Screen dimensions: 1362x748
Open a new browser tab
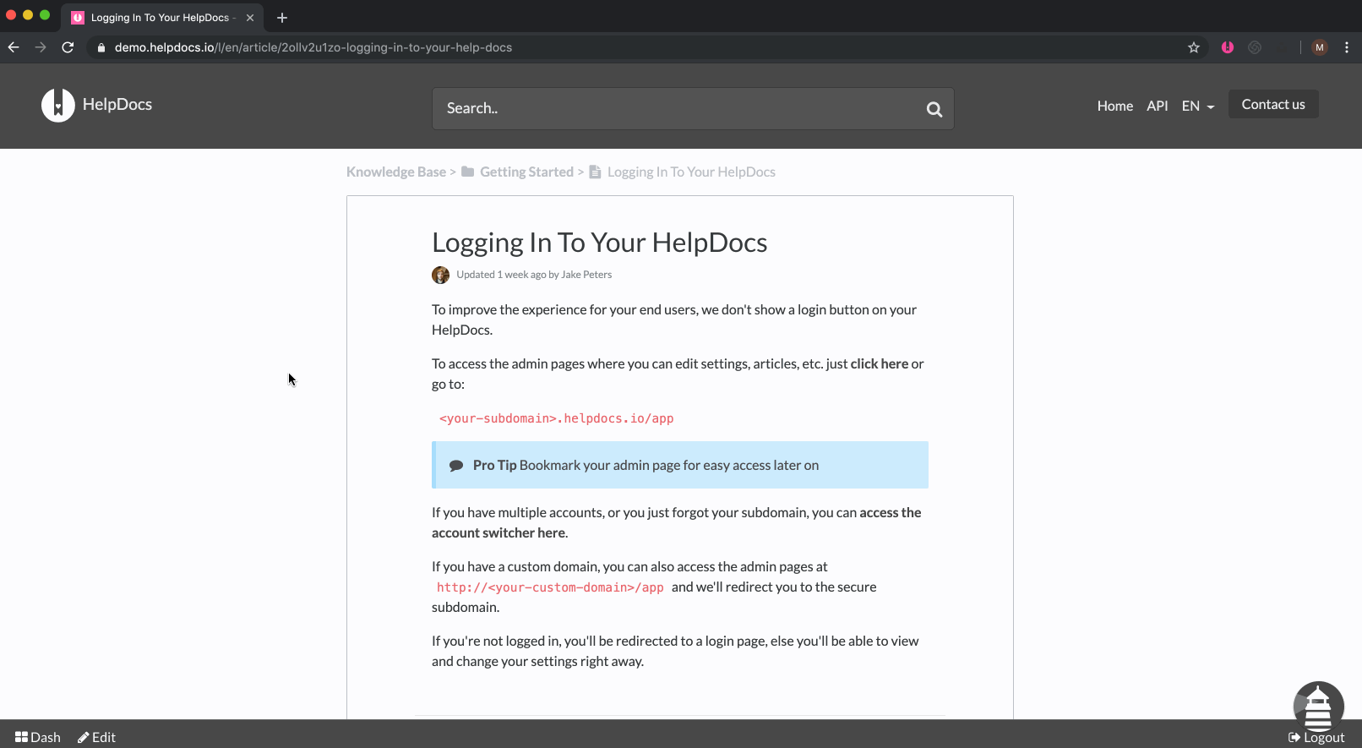coord(282,18)
